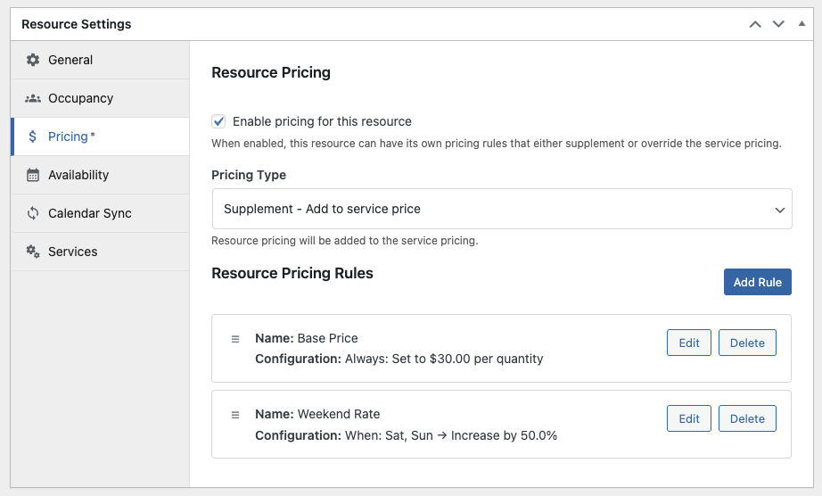The image size is (822, 496).
Task: Open the Pricing Type dropdown
Action: pos(502,209)
